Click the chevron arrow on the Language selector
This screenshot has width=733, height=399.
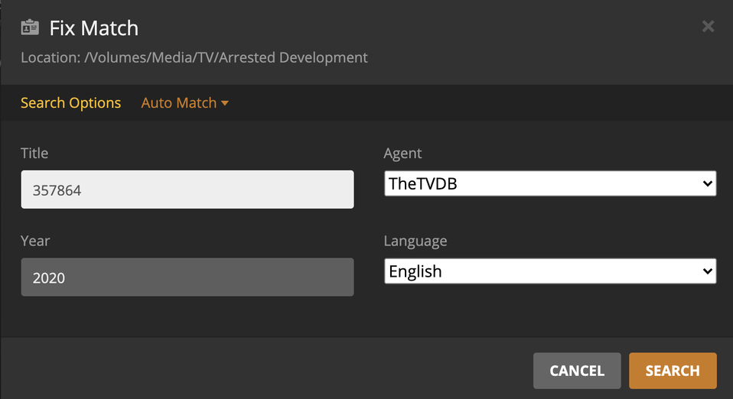[707, 271]
